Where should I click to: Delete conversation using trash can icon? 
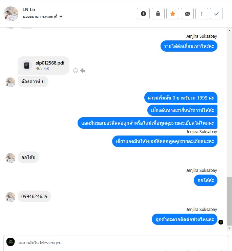(x=158, y=14)
